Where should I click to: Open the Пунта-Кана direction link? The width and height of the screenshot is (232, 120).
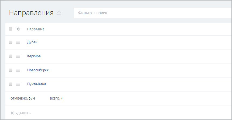[37, 84]
